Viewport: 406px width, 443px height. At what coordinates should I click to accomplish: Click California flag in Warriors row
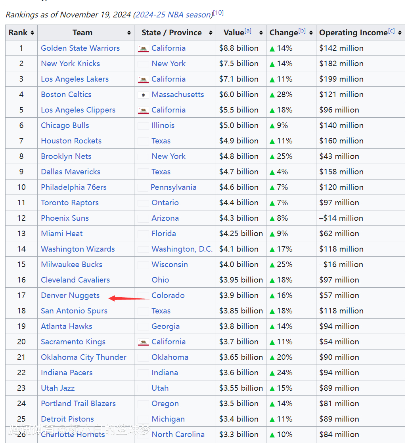(x=143, y=48)
